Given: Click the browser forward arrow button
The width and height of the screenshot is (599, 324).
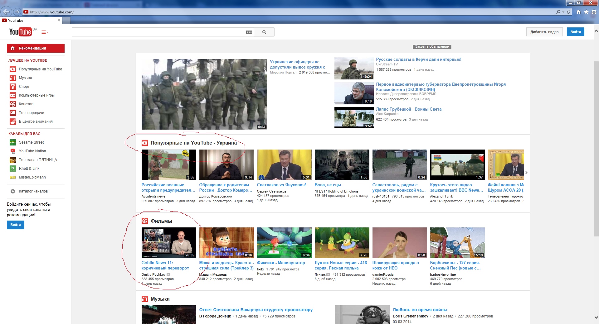Looking at the screenshot, I should pyautogui.click(x=17, y=12).
